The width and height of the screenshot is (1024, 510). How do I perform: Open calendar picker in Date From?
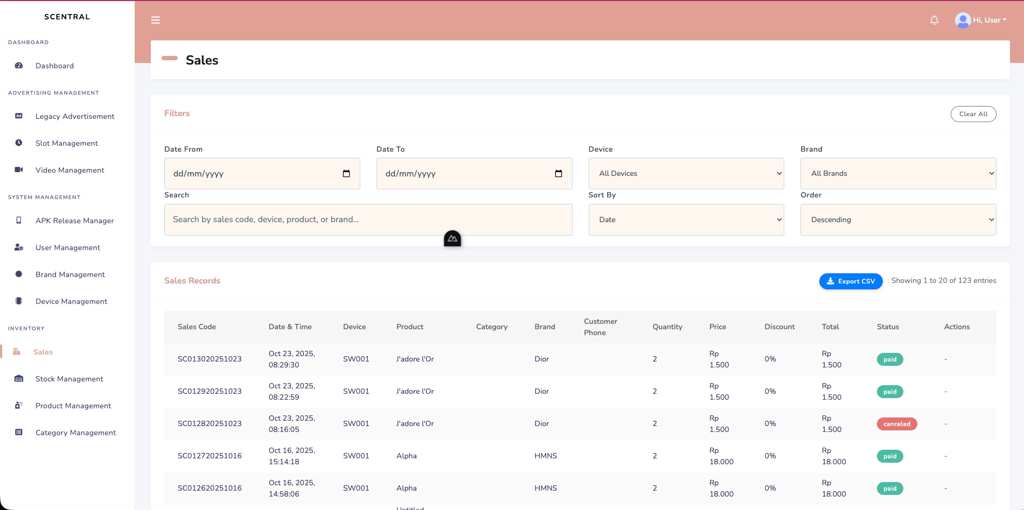(346, 174)
